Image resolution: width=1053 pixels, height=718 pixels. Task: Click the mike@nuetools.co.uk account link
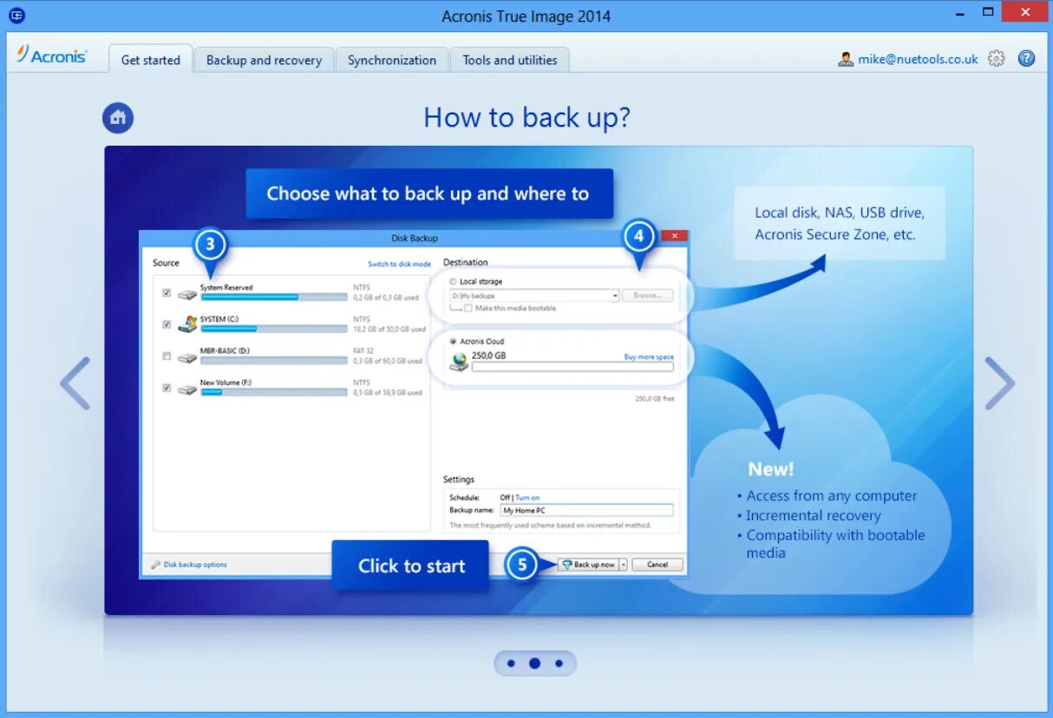[918, 59]
